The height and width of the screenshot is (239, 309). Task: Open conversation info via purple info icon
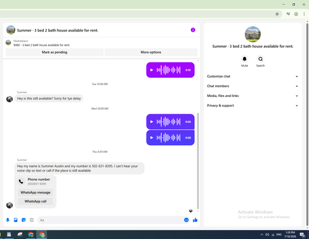[x=193, y=30]
